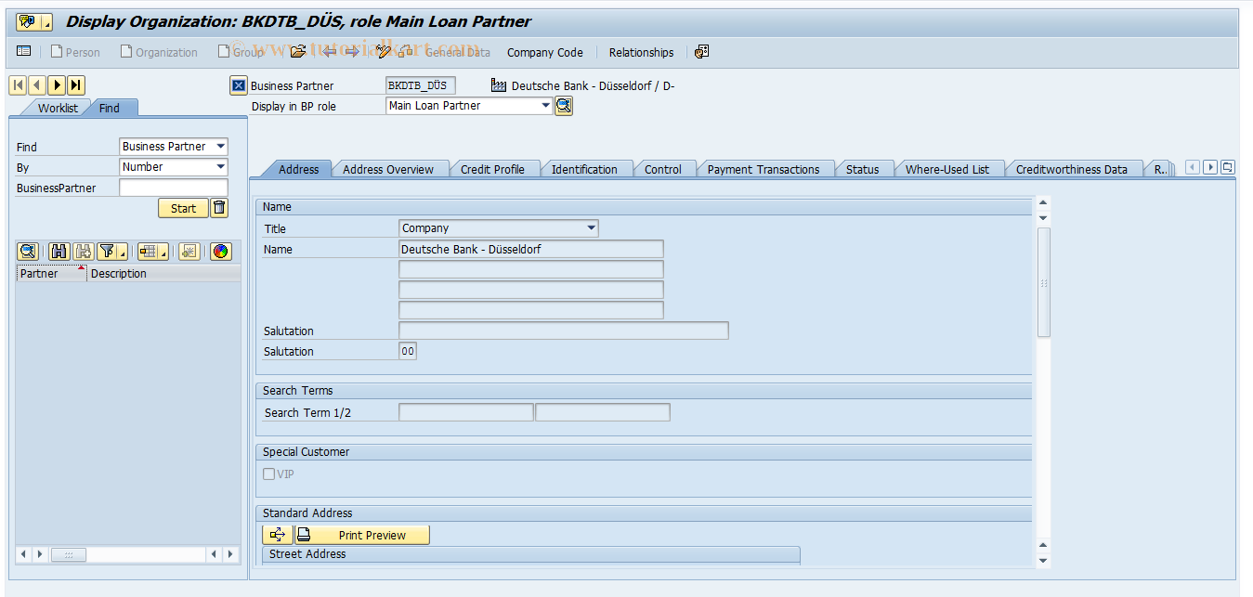Click the Display/Change pencil icon

coord(383,52)
